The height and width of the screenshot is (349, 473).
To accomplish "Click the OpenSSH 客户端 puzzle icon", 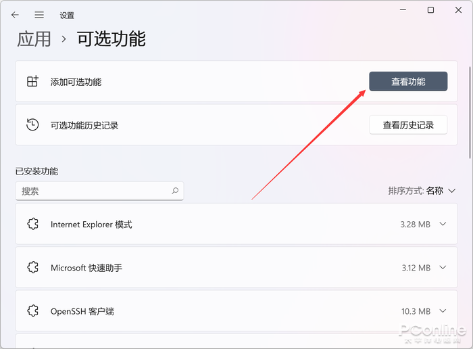I will tap(32, 311).
